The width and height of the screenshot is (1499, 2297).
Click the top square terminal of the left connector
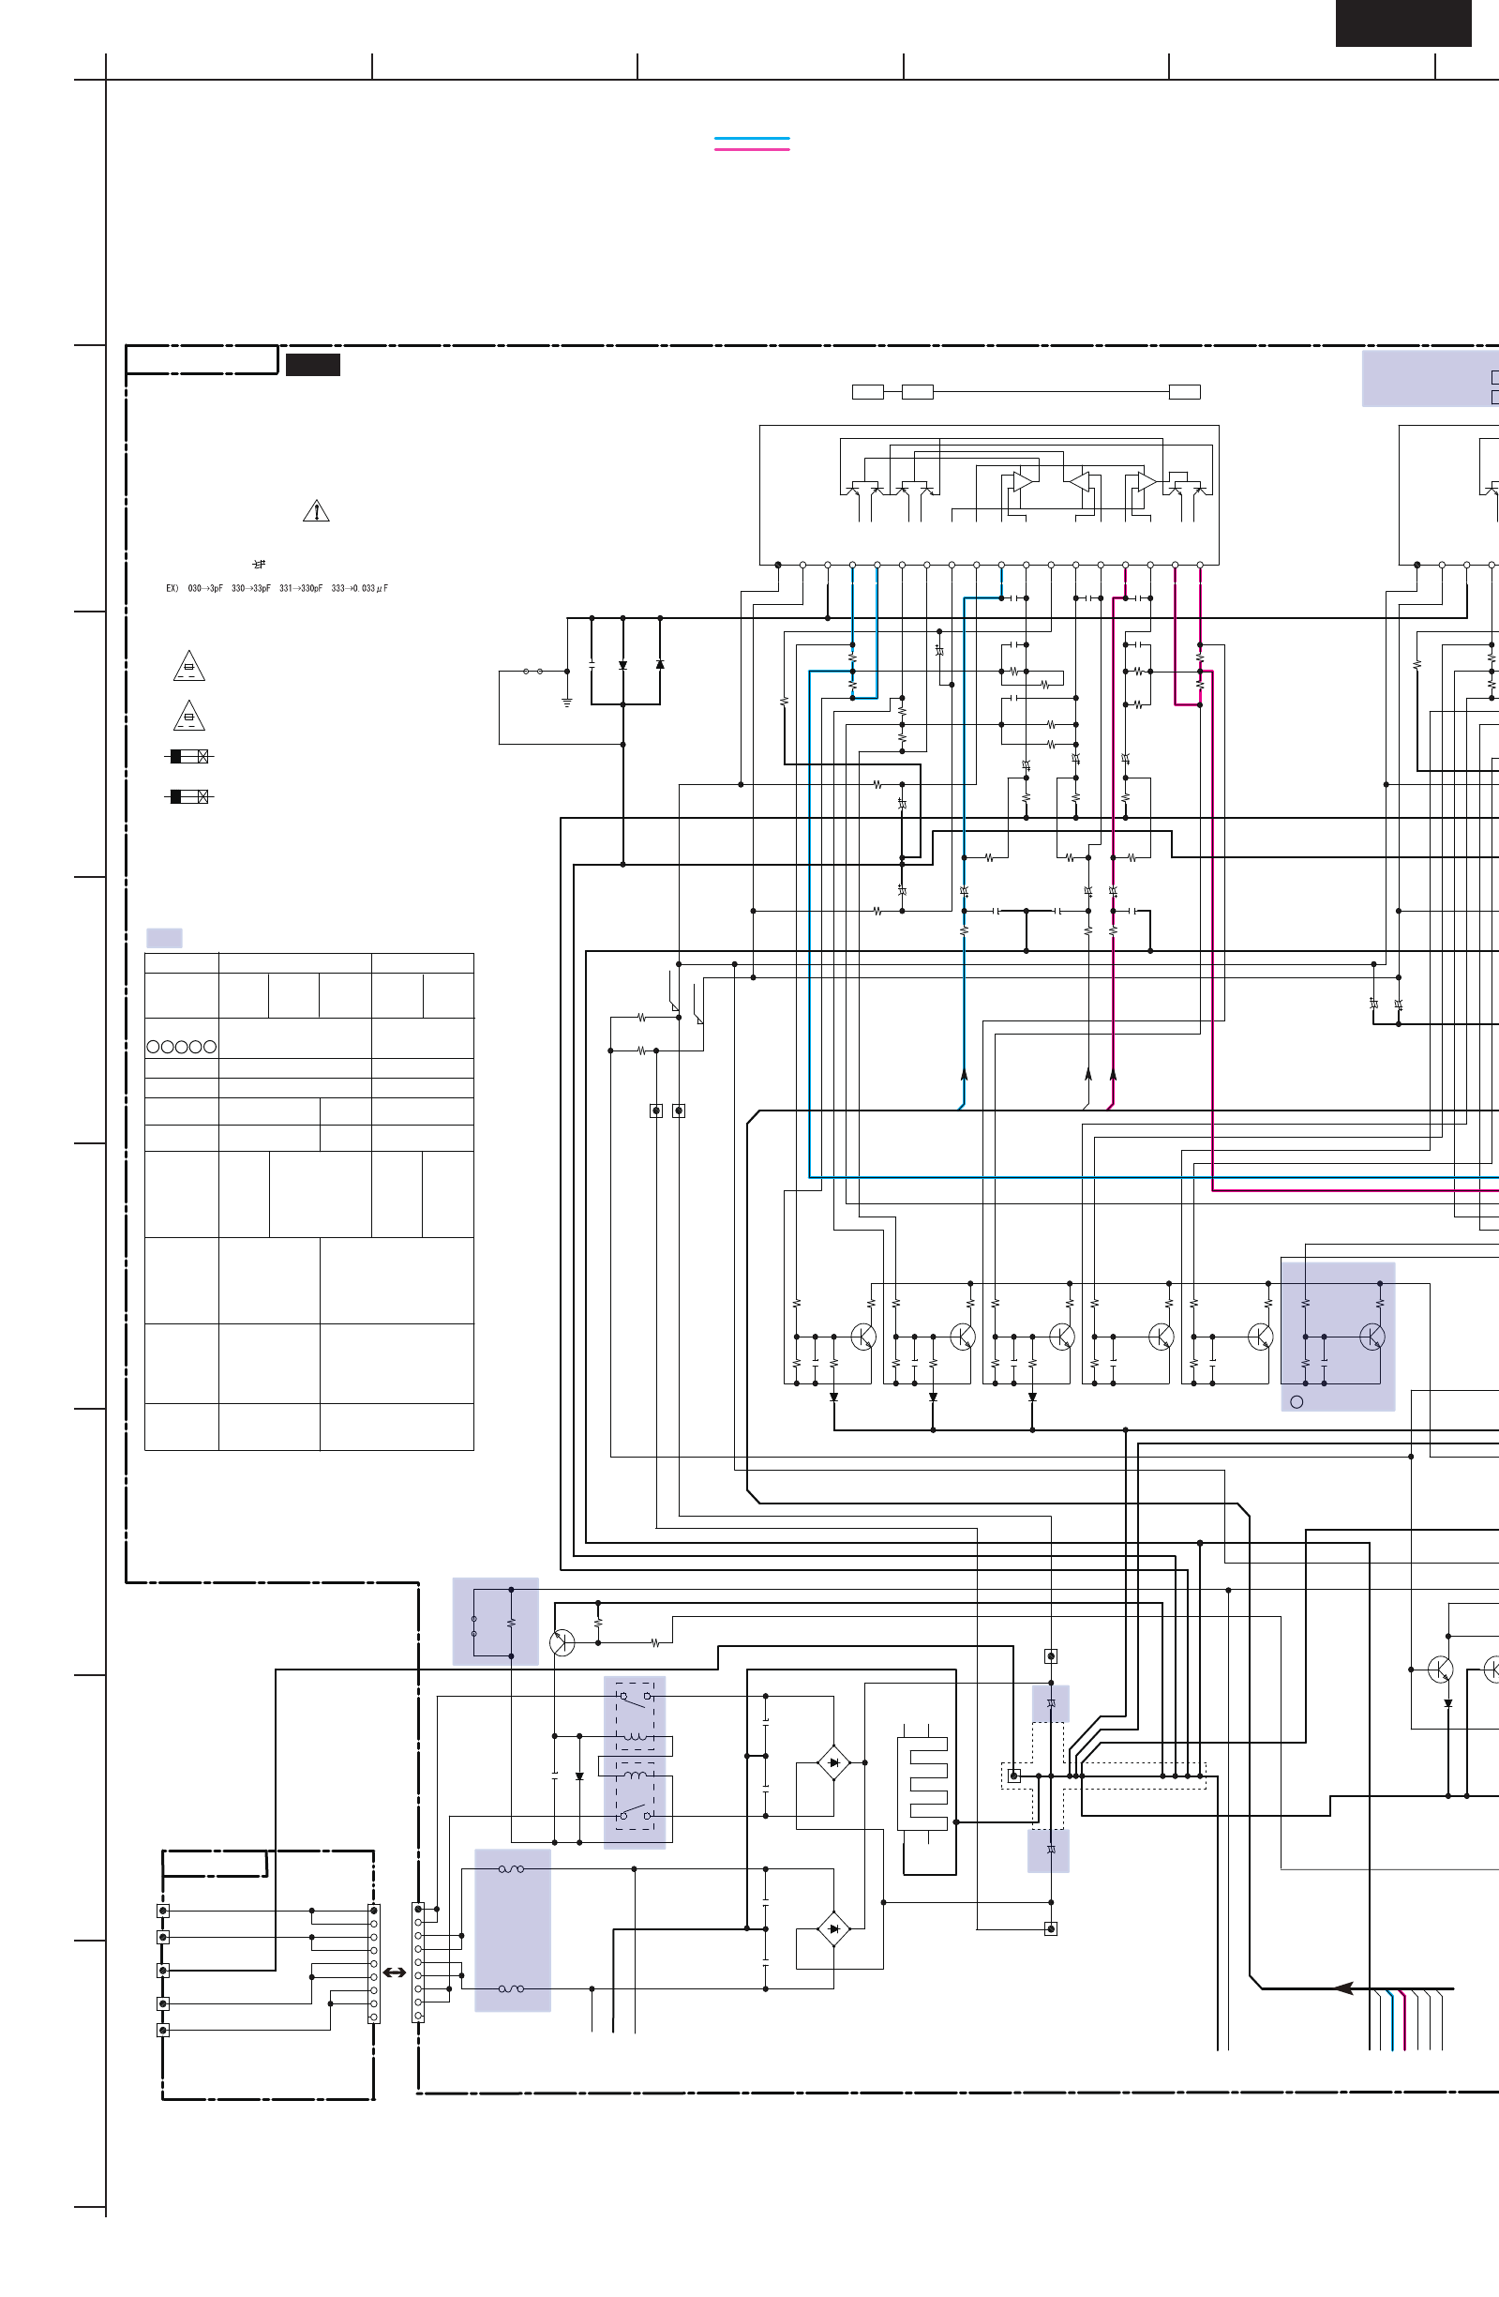(x=163, y=1910)
